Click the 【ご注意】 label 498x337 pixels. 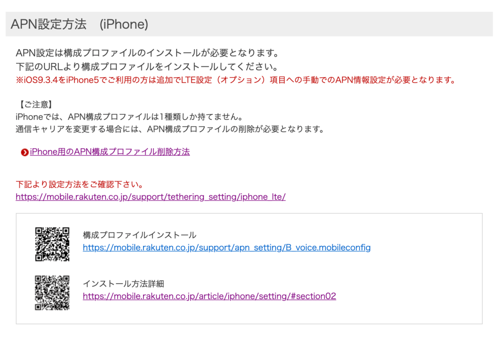(x=36, y=104)
